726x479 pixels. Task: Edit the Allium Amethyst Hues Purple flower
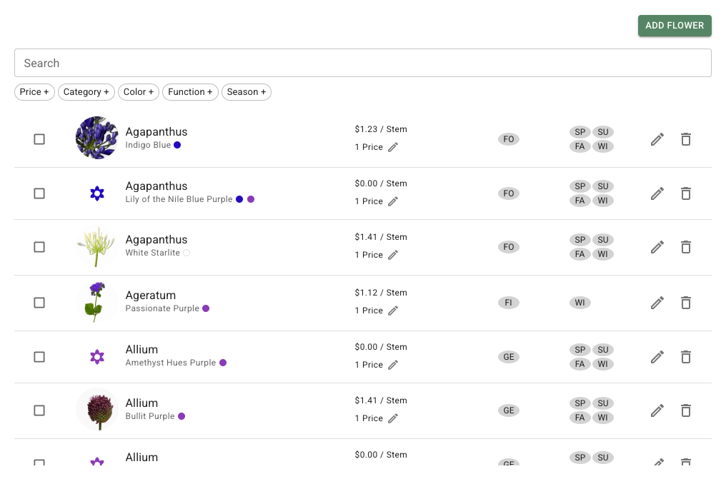click(657, 357)
